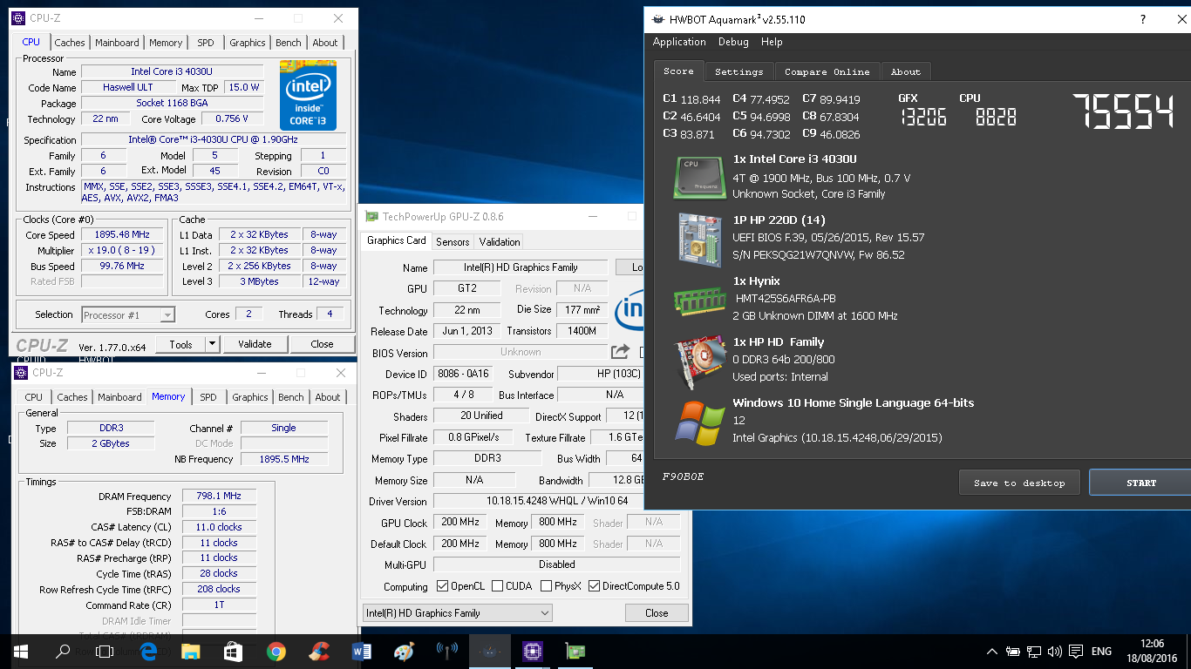Open Paint palette icon on the taskbar
Image resolution: width=1191 pixels, height=669 pixels.
(x=404, y=651)
